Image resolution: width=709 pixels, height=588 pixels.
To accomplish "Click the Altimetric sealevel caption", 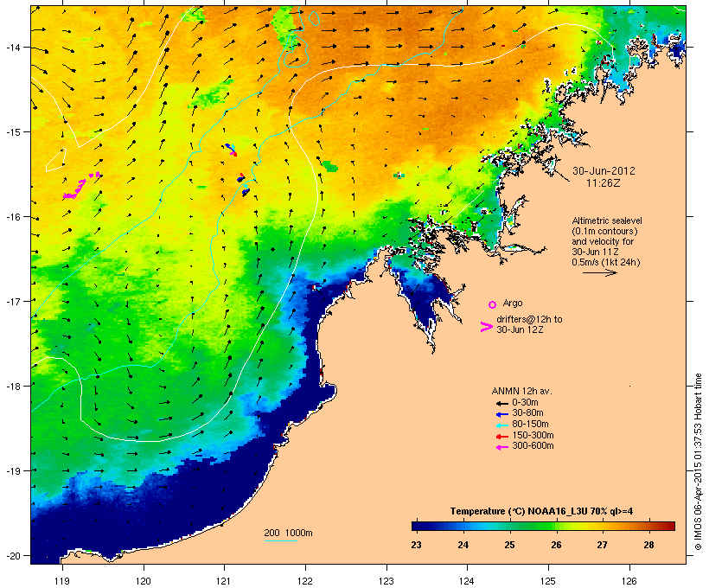I will (607, 220).
